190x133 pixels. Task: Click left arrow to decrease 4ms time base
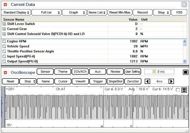pyautogui.click(x=147, y=81)
